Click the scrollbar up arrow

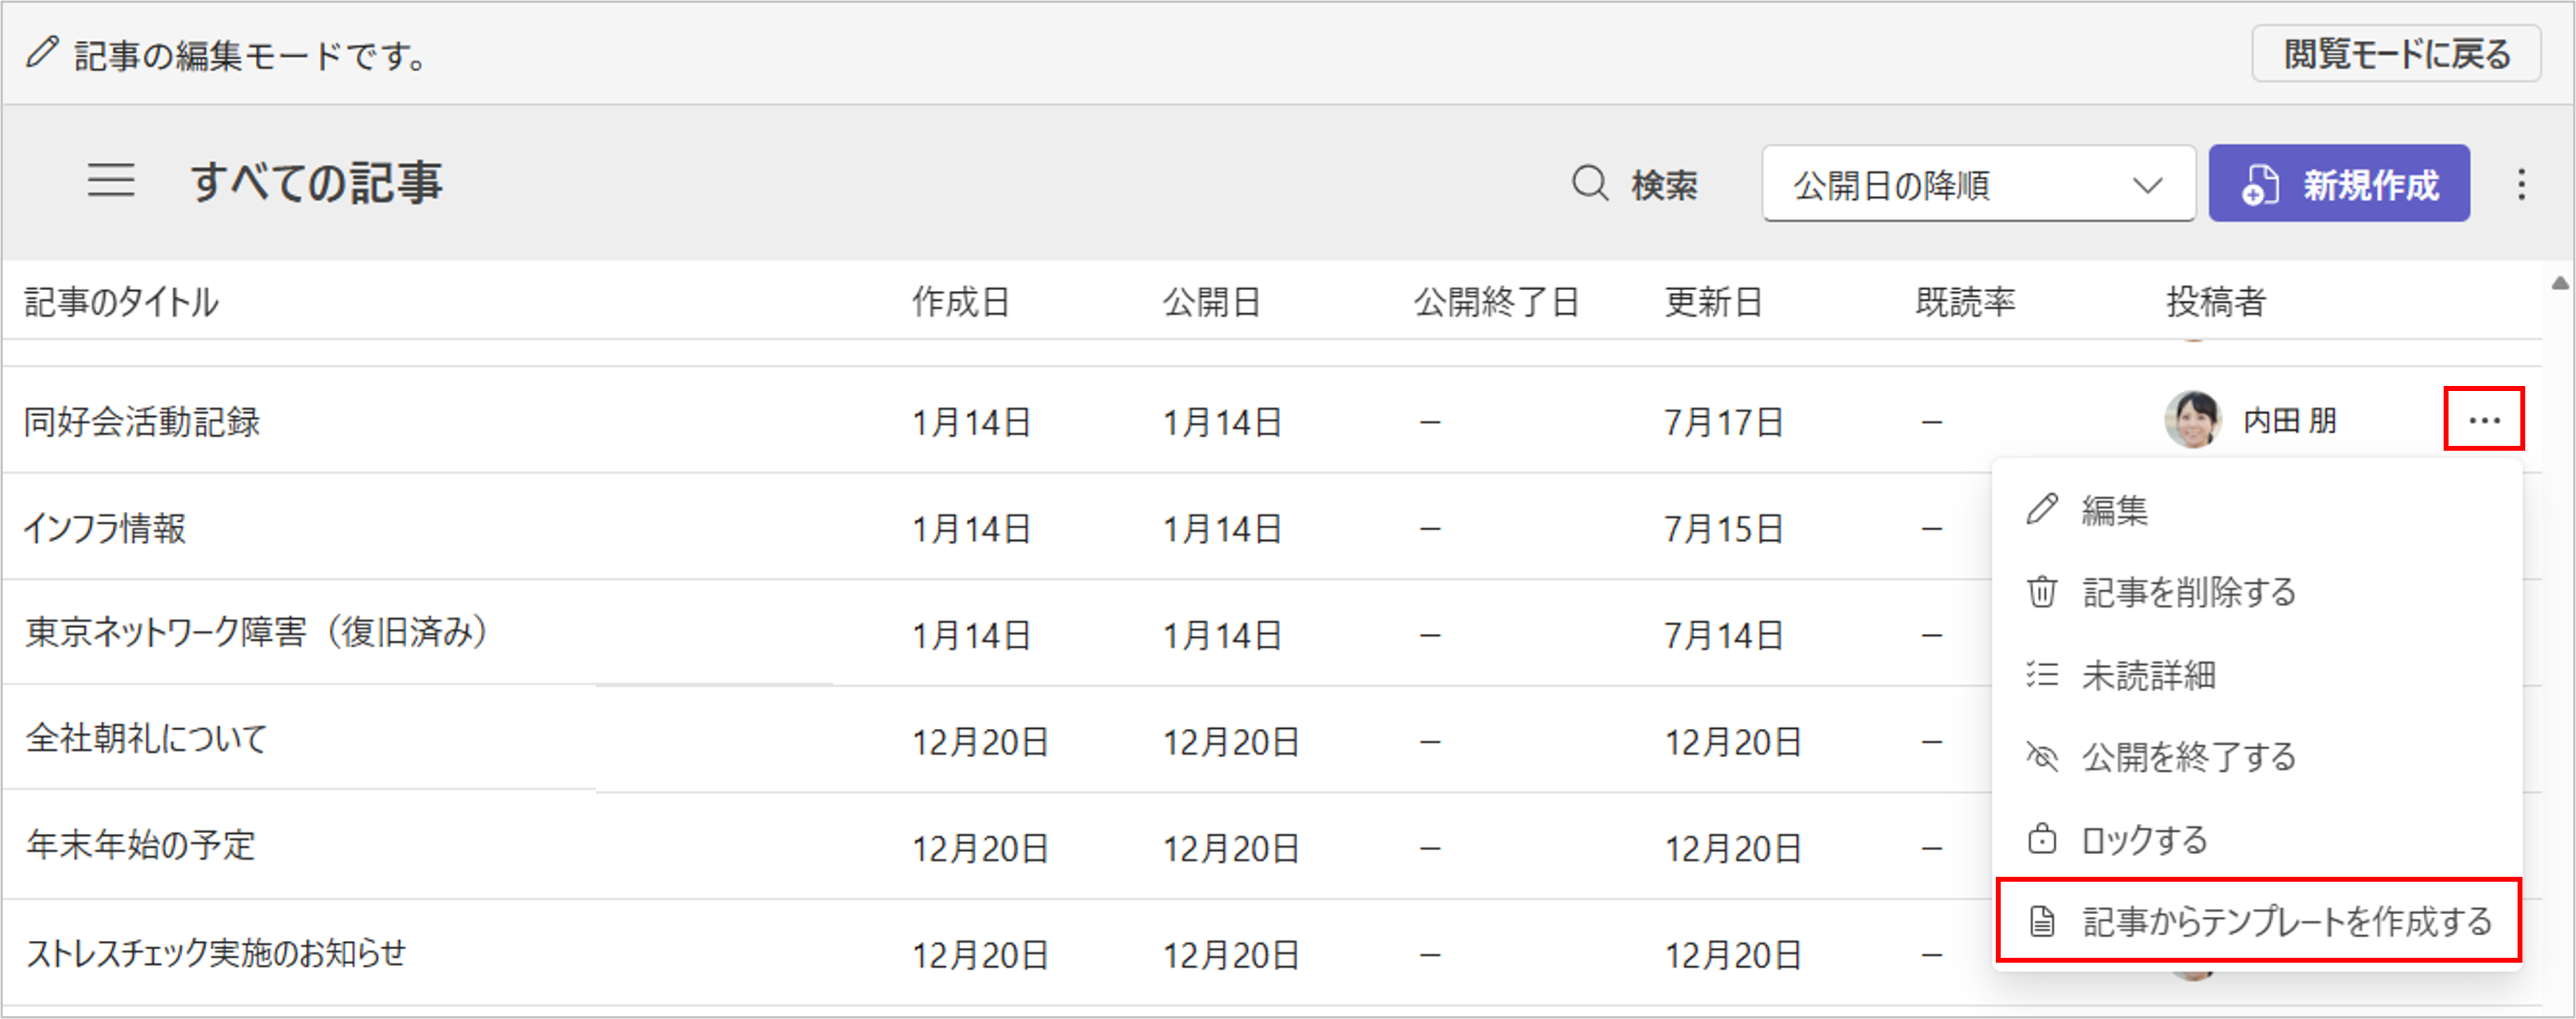[x=2559, y=284]
